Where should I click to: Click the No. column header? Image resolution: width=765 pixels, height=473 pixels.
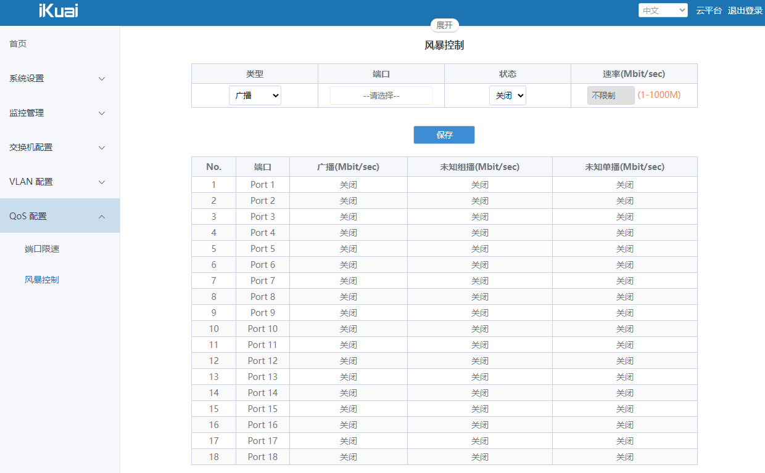tap(213, 167)
